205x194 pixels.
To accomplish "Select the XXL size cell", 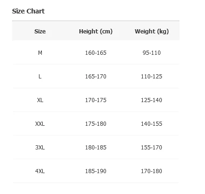I will click(x=40, y=124).
